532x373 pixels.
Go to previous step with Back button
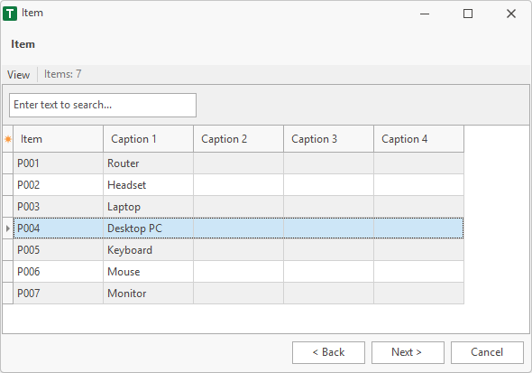coord(328,352)
